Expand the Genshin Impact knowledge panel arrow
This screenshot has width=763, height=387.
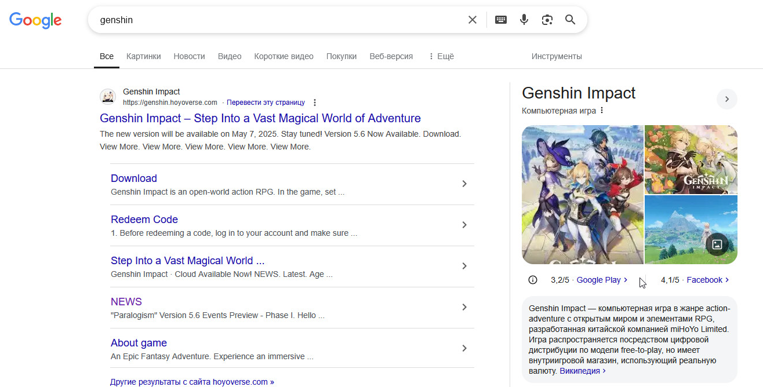pyautogui.click(x=727, y=99)
